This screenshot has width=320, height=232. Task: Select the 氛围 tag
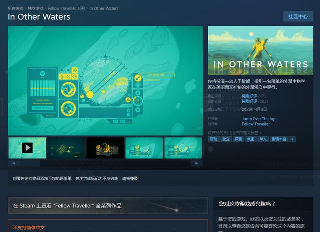coord(251,139)
